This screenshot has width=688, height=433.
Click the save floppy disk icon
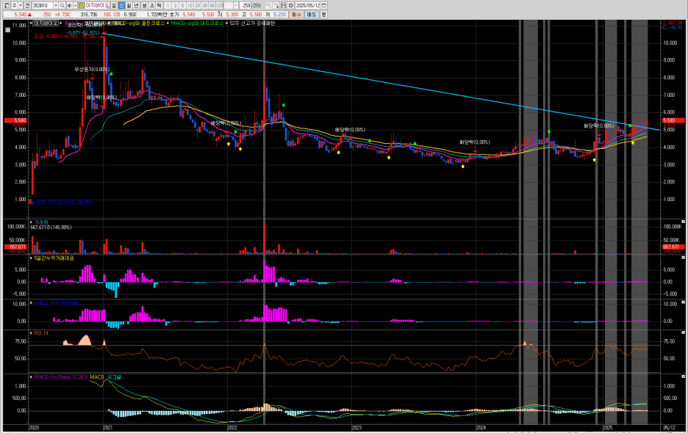[283, 5]
